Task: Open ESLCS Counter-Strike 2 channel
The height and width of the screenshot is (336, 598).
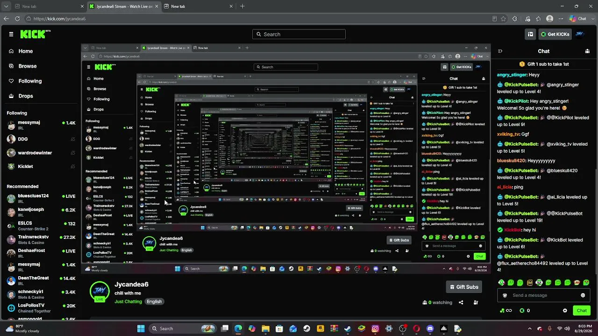Action: click(41, 225)
